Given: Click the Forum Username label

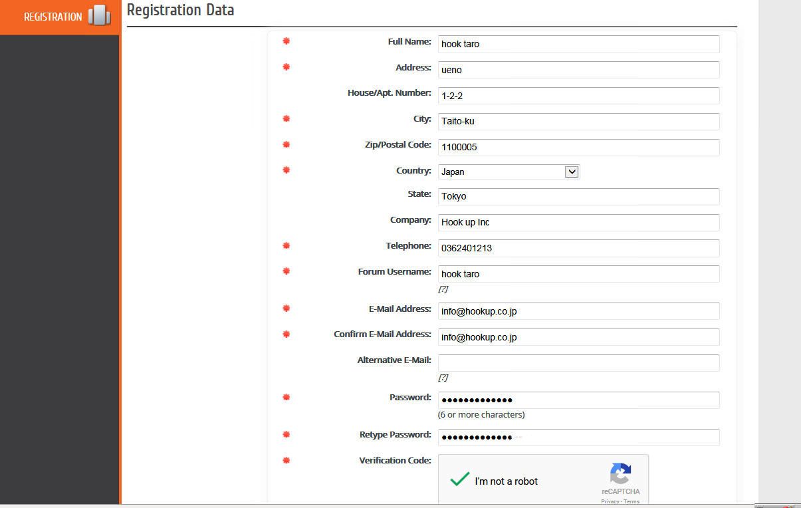Looking at the screenshot, I should tap(395, 272).
